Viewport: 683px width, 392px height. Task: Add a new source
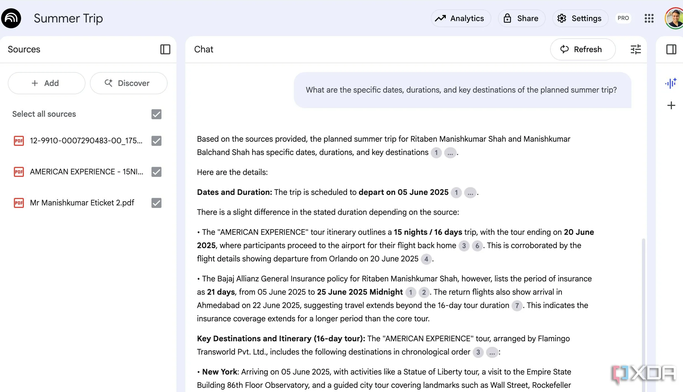click(x=46, y=83)
